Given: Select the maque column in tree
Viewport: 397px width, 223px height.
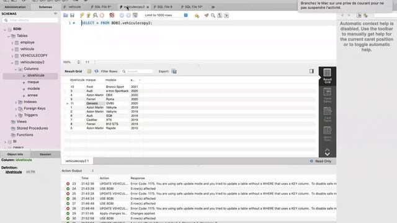Looking at the screenshot, I should tap(33, 82).
